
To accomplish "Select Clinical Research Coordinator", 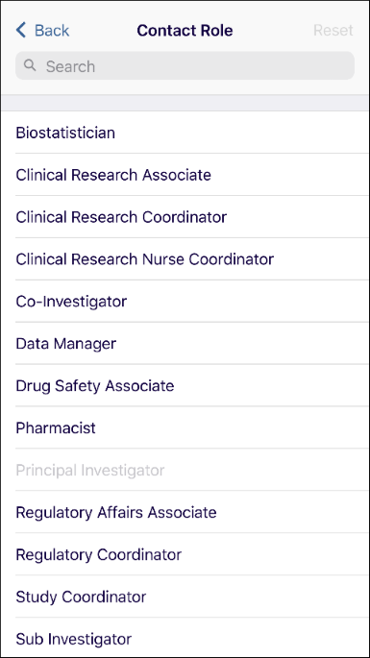I will pos(185,217).
